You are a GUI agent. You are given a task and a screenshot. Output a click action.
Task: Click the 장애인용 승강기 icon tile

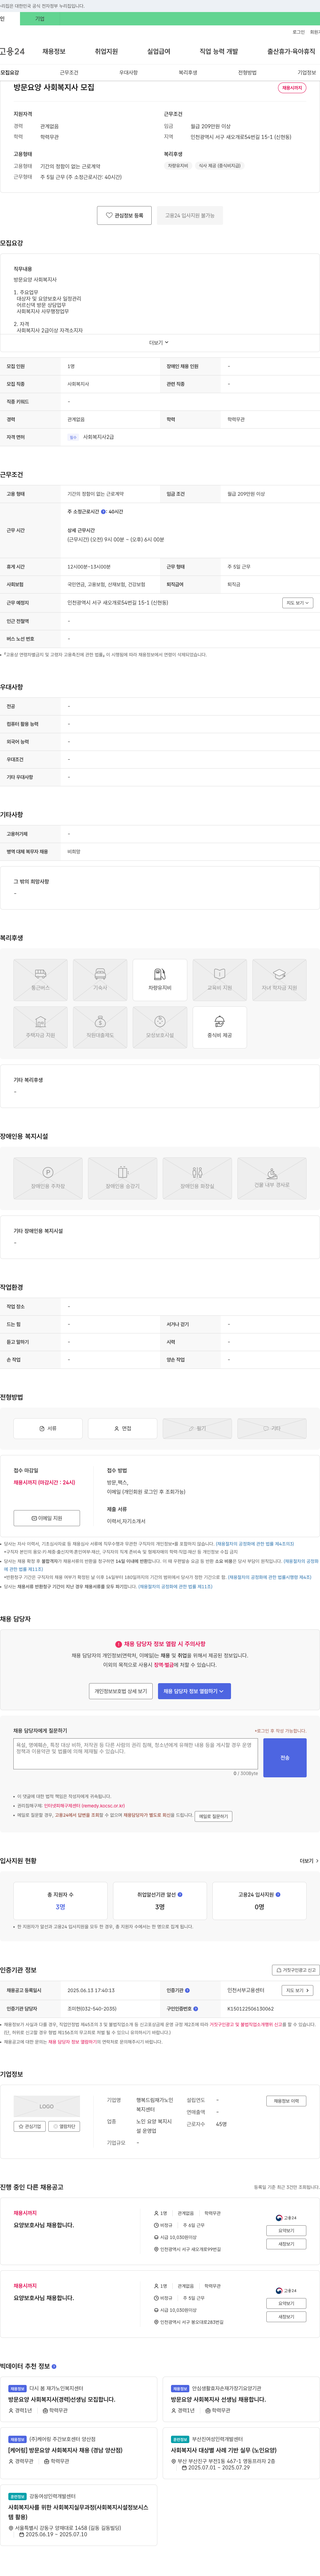point(123,1178)
